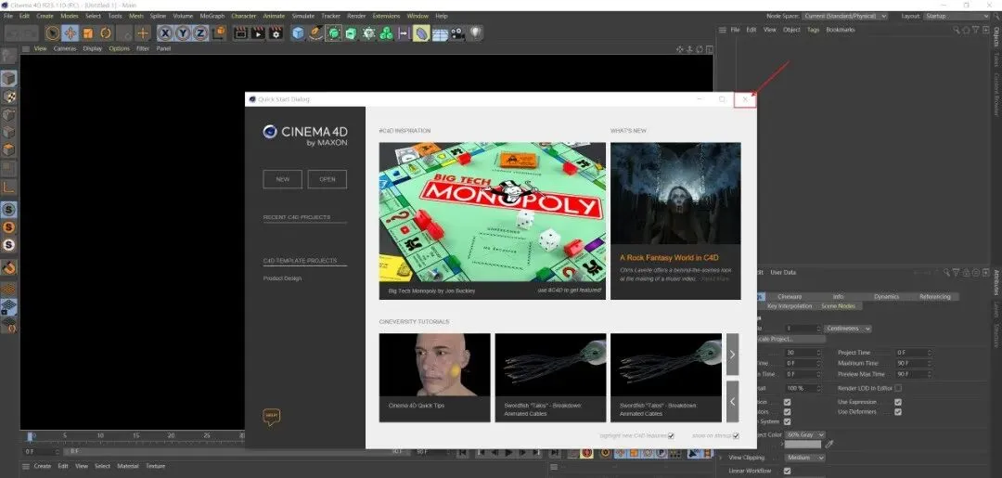Screen dimensions: 1002x478
Task: Toggle the X axis lock
Action: [x=165, y=32]
